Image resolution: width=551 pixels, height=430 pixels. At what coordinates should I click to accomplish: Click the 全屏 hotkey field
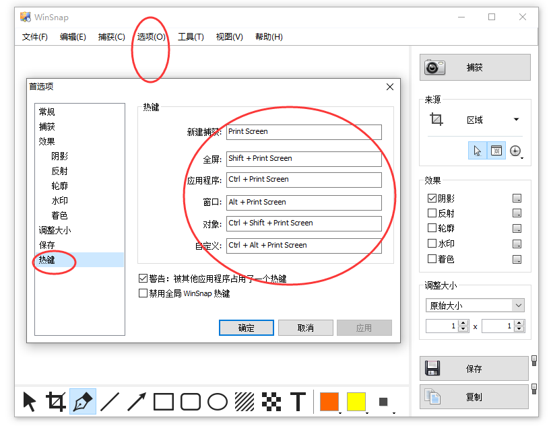[x=304, y=159]
